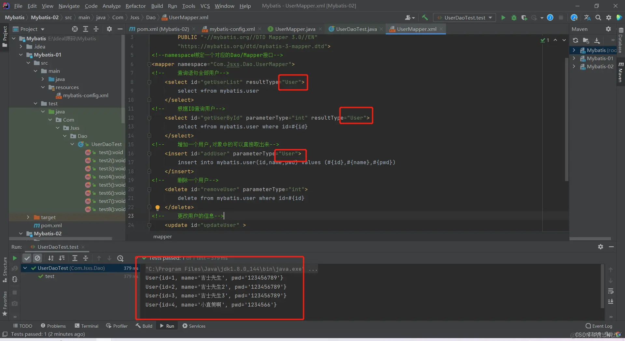The width and height of the screenshot is (625, 341).
Task: Rerun tests in Run panel
Action: (x=15, y=258)
